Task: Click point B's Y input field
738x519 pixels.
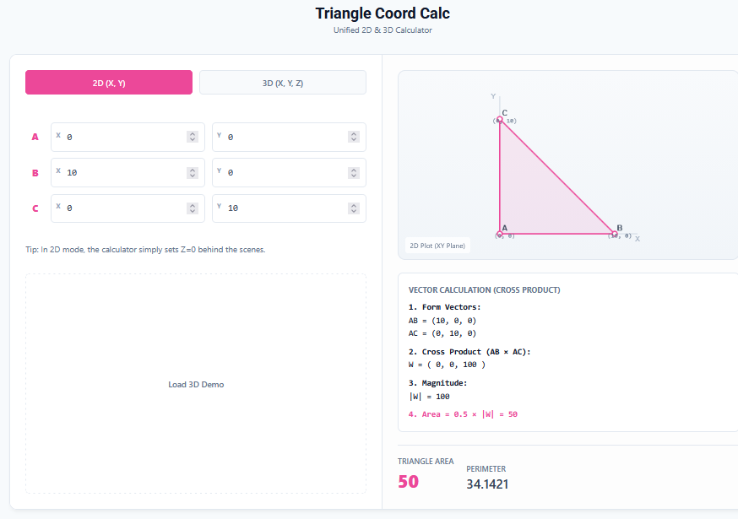Action: 283,172
